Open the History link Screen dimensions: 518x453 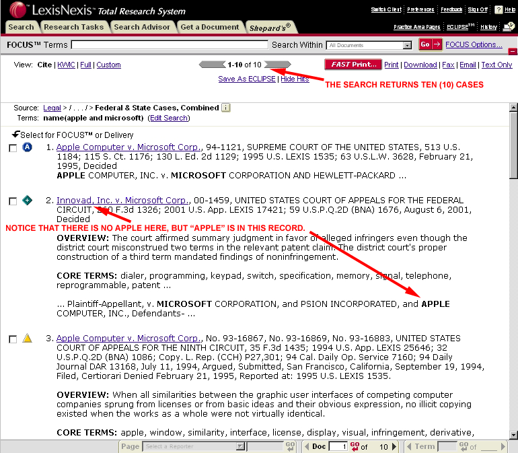488,27
